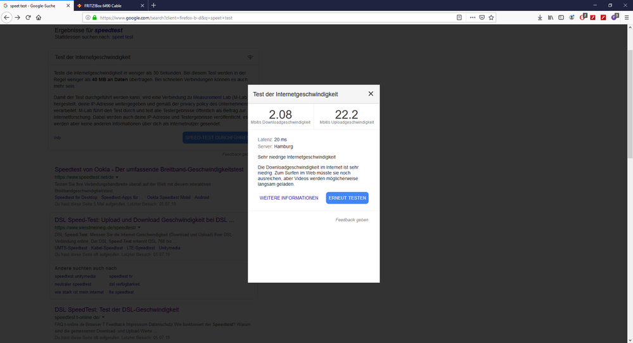Screen dimensions: 633x343
Task: Go forward using the browser forward arrow
Action: (x=17, y=17)
